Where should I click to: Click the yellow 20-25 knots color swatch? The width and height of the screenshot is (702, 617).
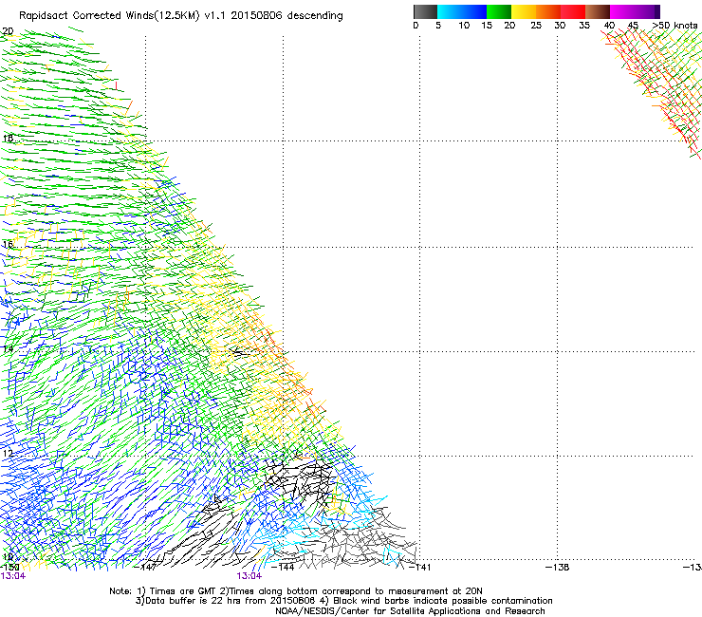(524, 11)
